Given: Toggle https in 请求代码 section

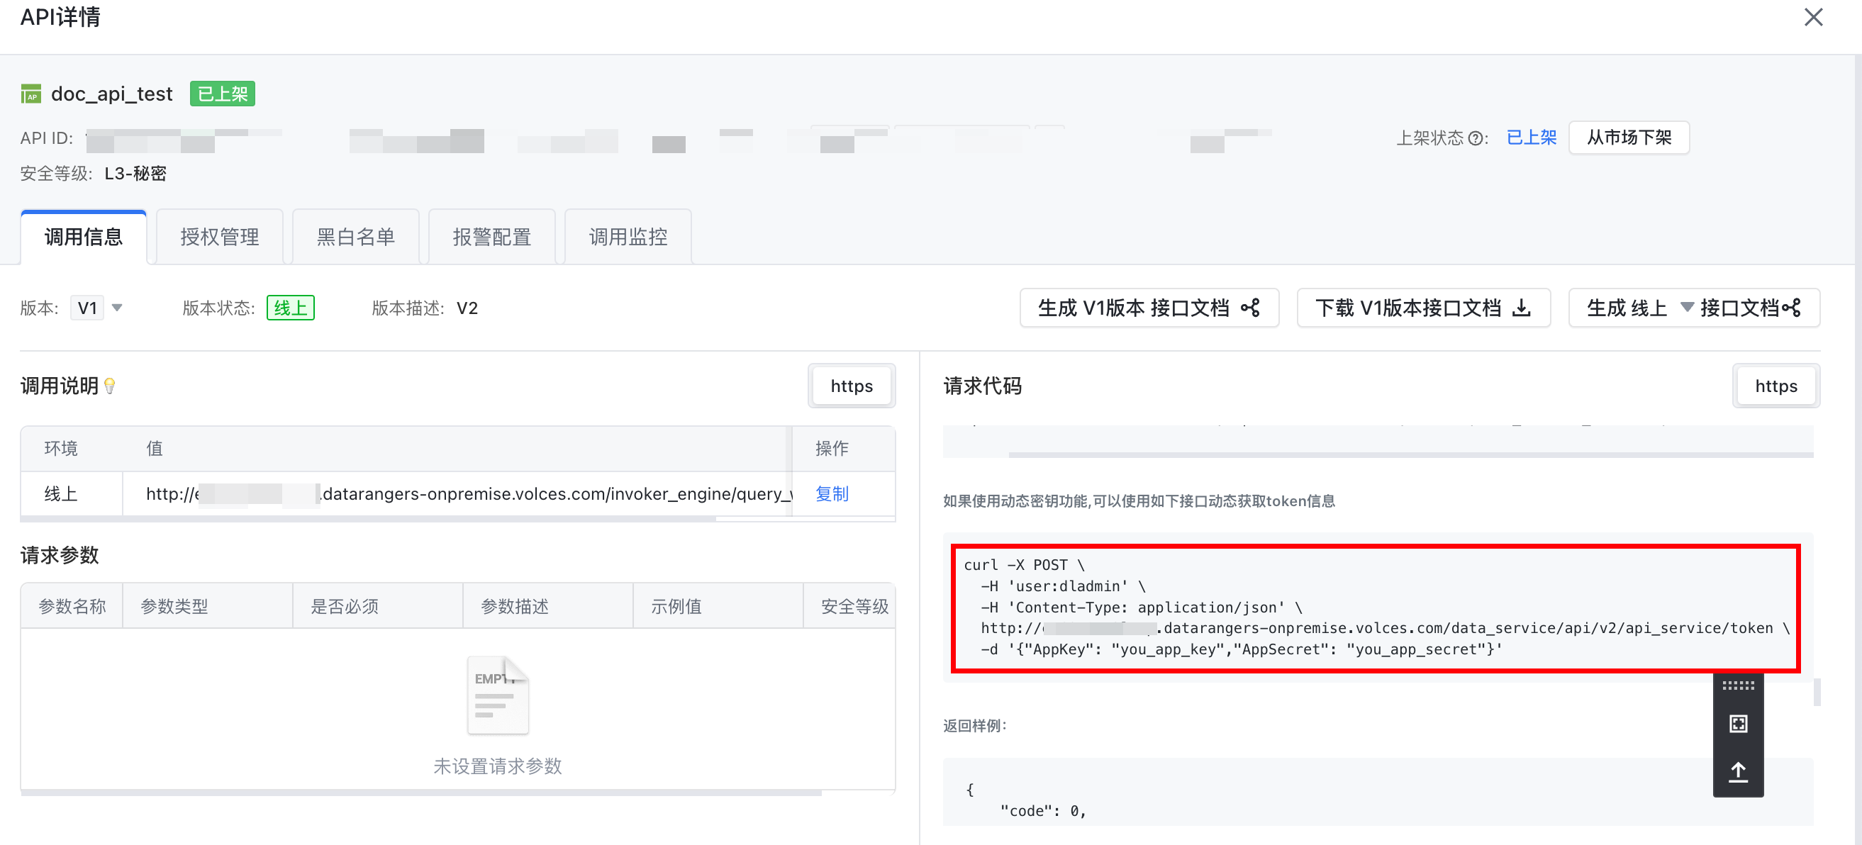Looking at the screenshot, I should (x=1775, y=386).
